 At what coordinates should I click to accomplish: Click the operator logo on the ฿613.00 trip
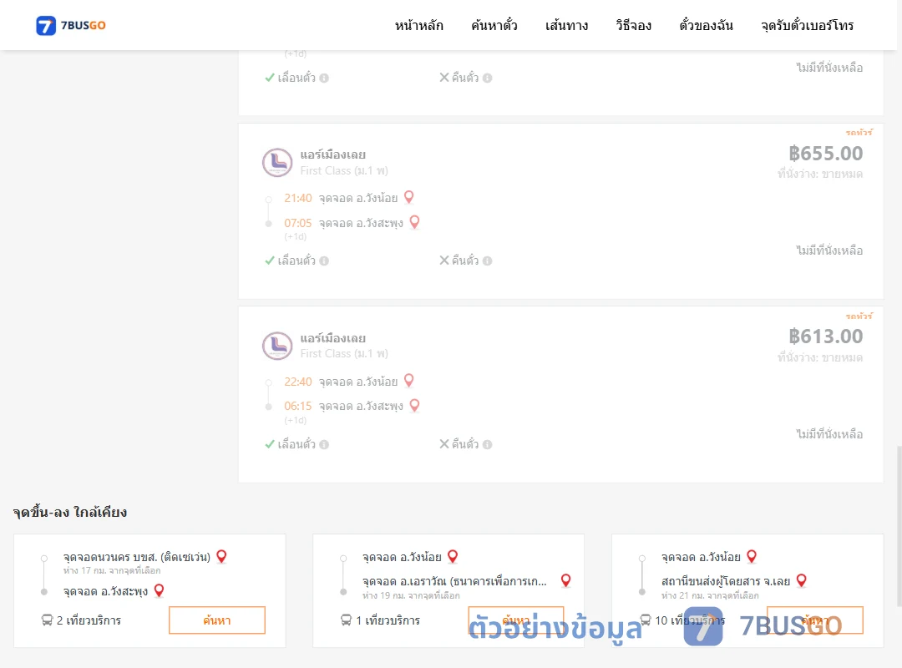(277, 345)
